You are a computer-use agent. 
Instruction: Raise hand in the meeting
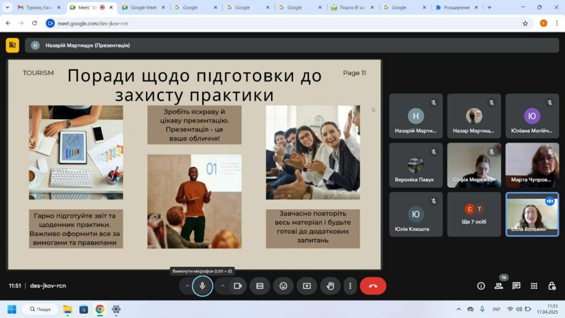[x=330, y=286]
